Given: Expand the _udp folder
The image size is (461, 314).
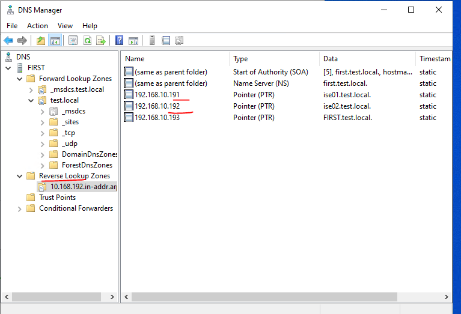Looking at the screenshot, I should point(42,144).
